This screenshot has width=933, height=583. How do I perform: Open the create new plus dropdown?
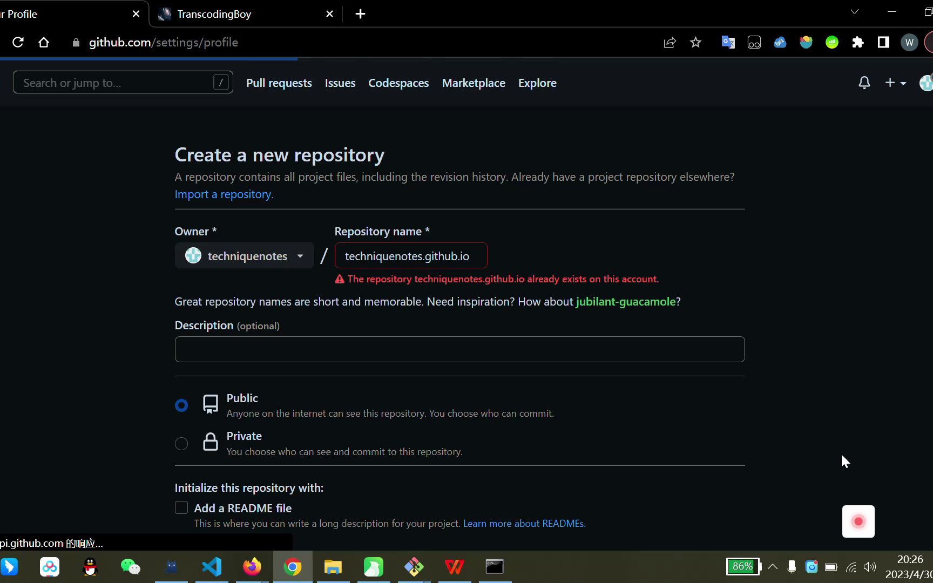[895, 83]
